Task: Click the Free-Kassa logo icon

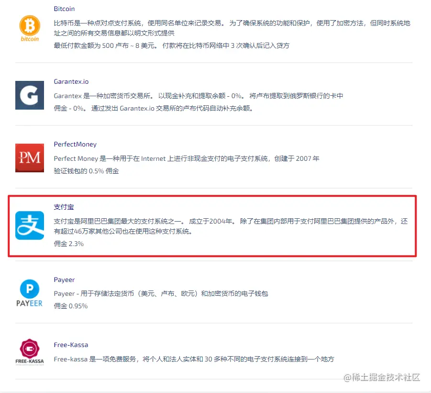Action: click(x=30, y=352)
